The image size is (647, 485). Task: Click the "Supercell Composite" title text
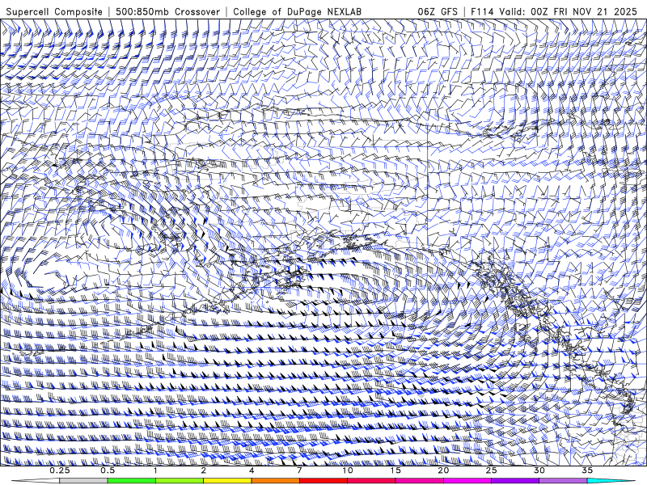[x=54, y=11]
